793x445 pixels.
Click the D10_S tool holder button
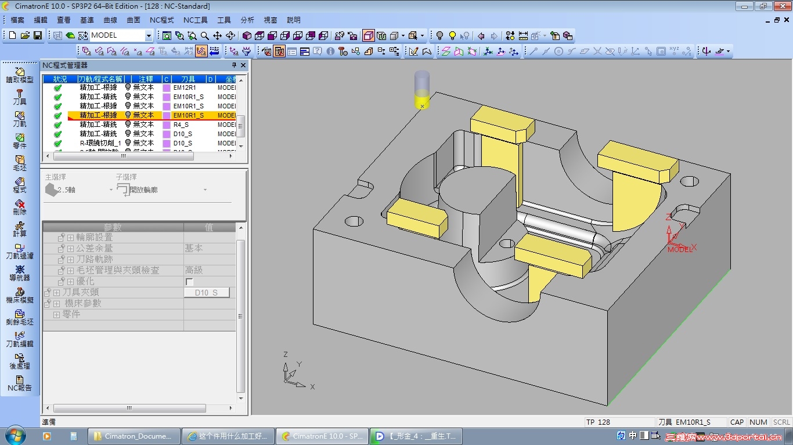coord(207,293)
